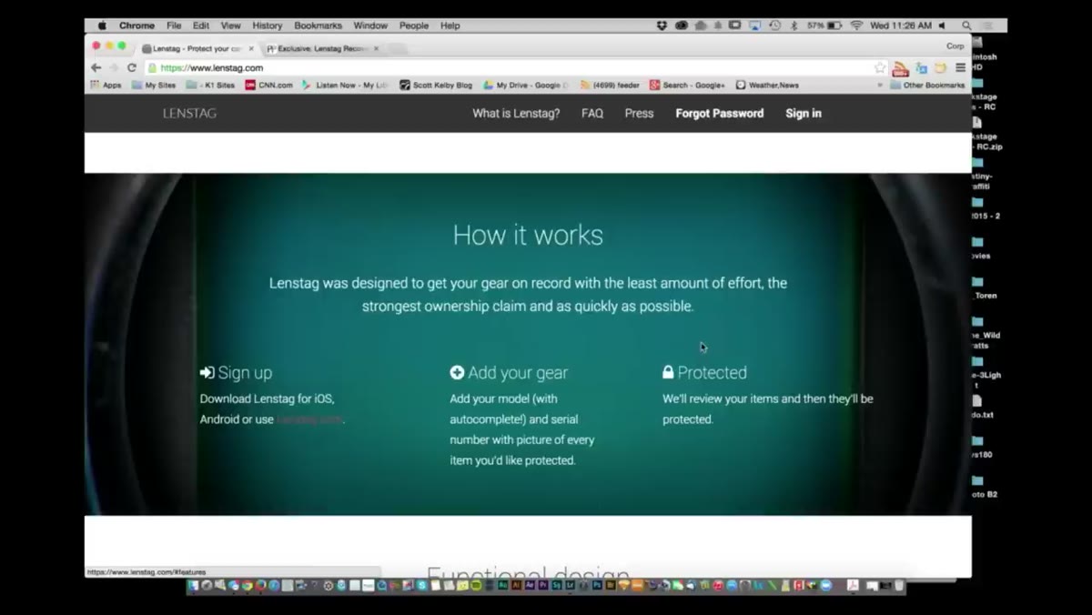Open Spotlight search magnifier
This screenshot has width=1092, height=615.
[966, 25]
